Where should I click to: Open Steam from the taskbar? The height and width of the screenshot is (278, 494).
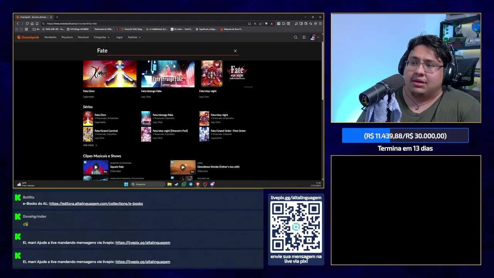click(x=176, y=184)
